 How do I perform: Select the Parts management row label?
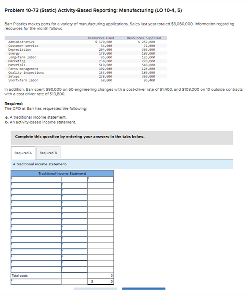coord(23,69)
